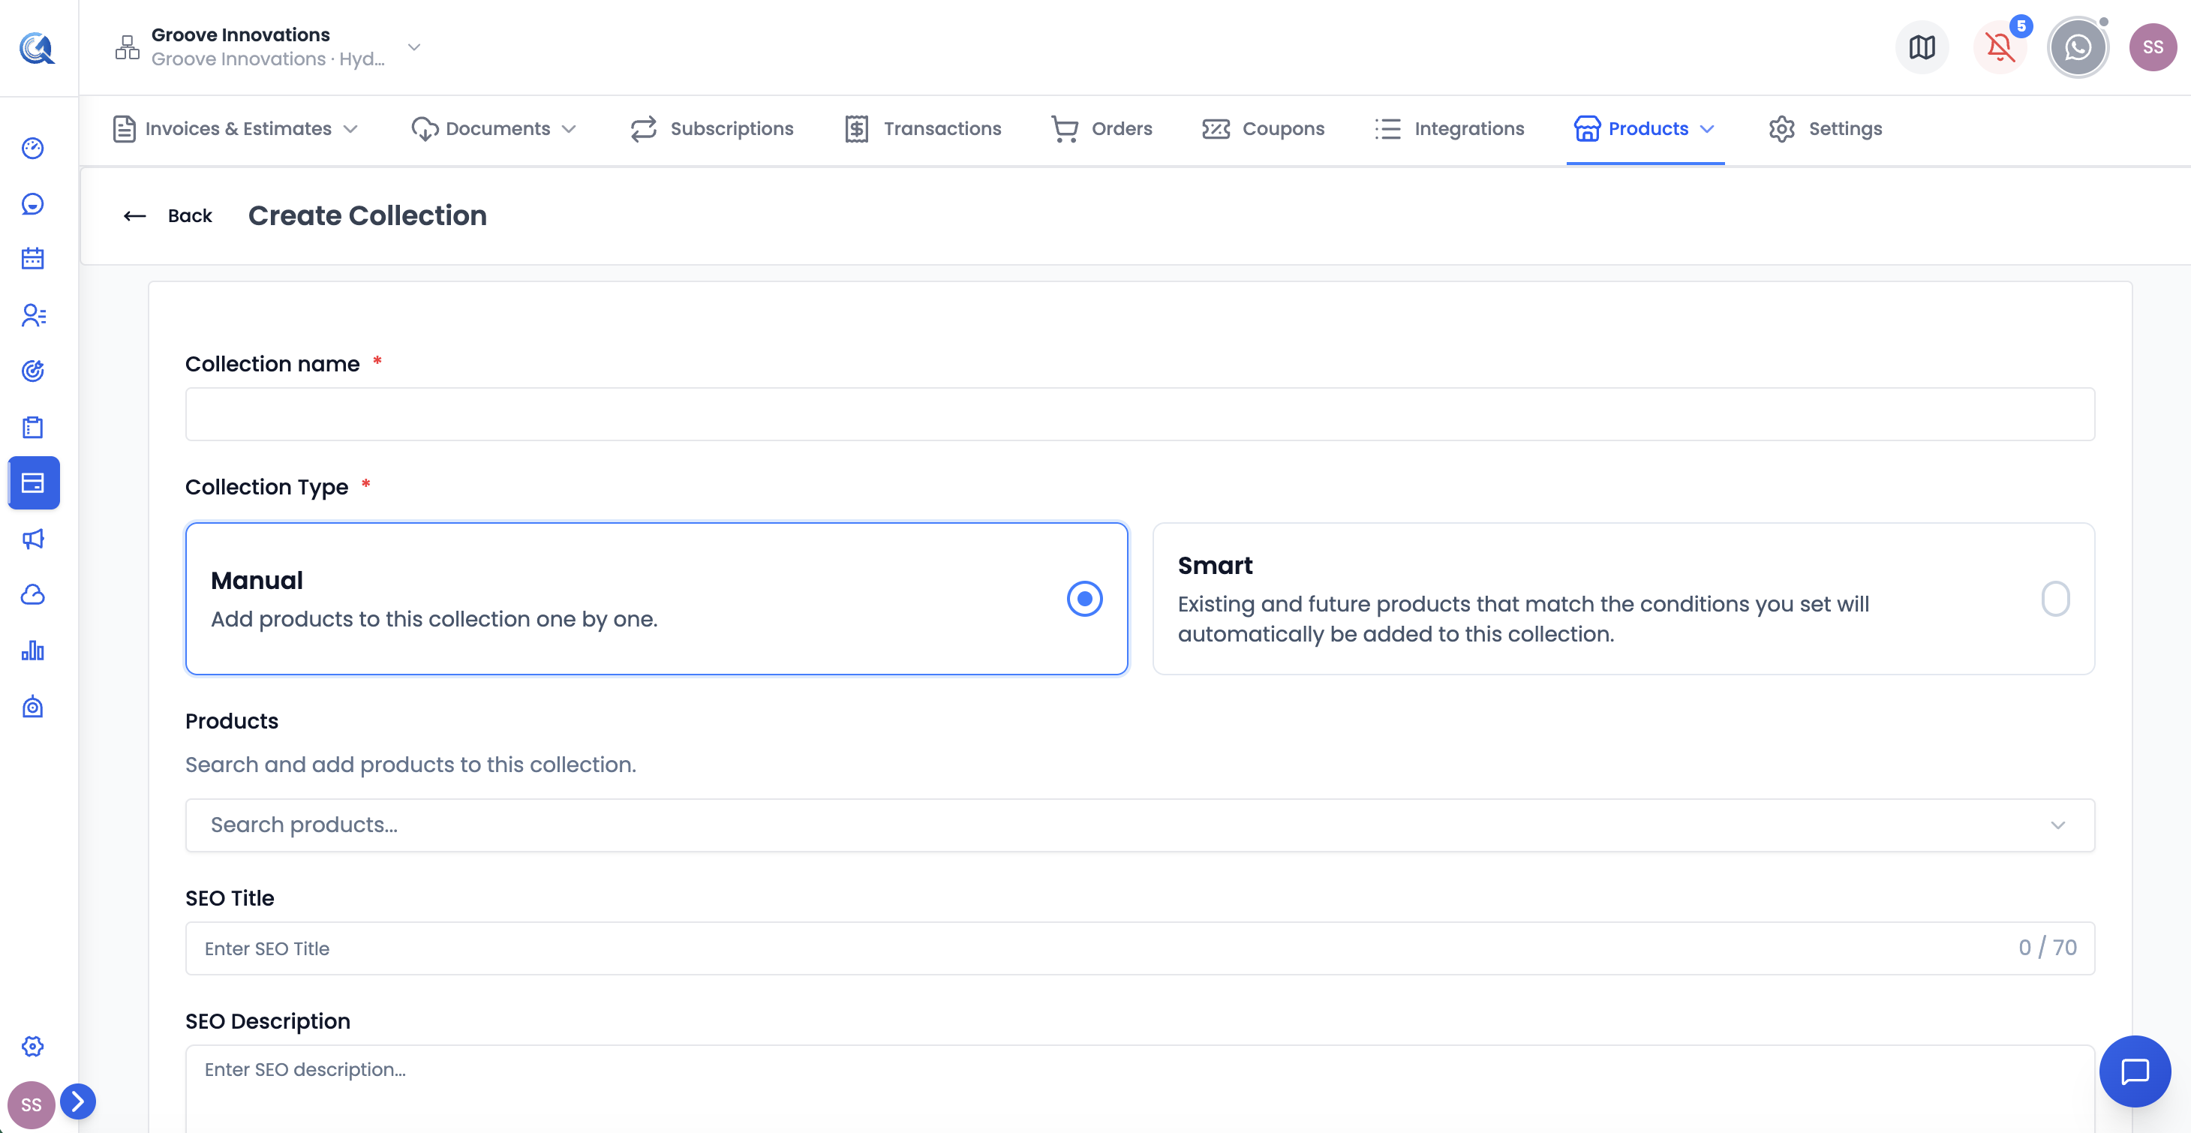Expand the sidebar with arrow button
This screenshot has height=1133, width=2191.
click(x=78, y=1102)
